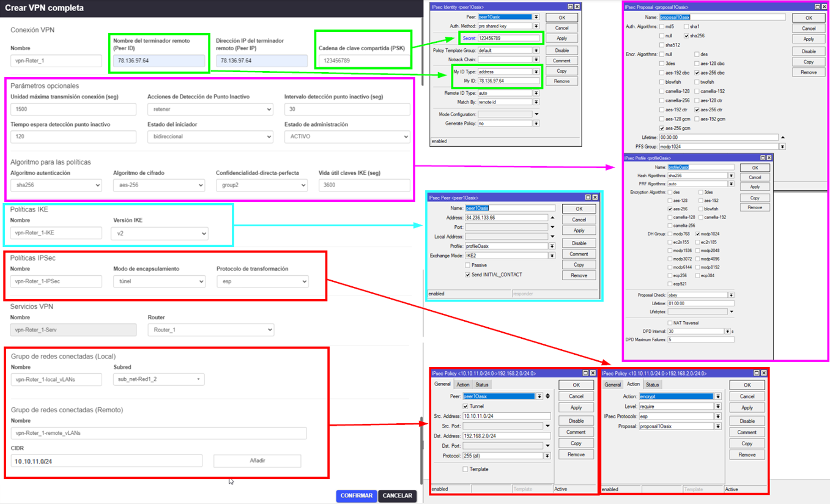This screenshot has width=830, height=504.
Task: Click the Añadir button next to CIDR
Action: click(x=257, y=461)
